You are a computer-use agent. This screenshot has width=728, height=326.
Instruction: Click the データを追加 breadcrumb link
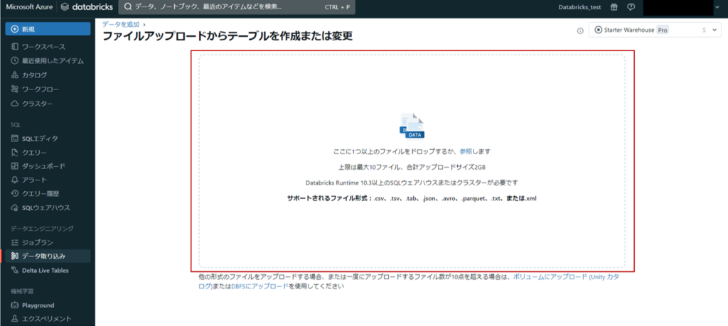click(120, 24)
